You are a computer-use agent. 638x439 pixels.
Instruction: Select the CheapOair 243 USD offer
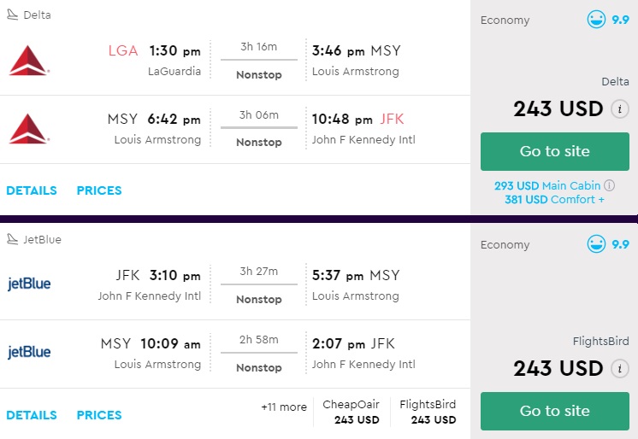[x=351, y=412]
